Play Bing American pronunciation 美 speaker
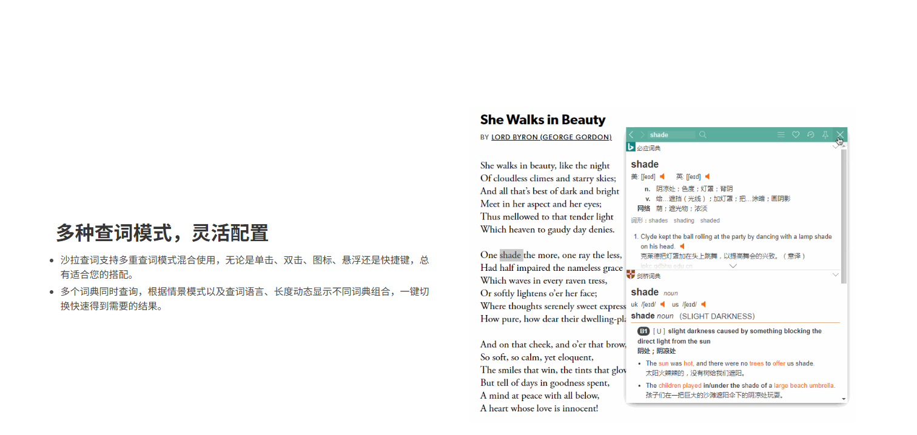The image size is (917, 435). click(x=662, y=177)
